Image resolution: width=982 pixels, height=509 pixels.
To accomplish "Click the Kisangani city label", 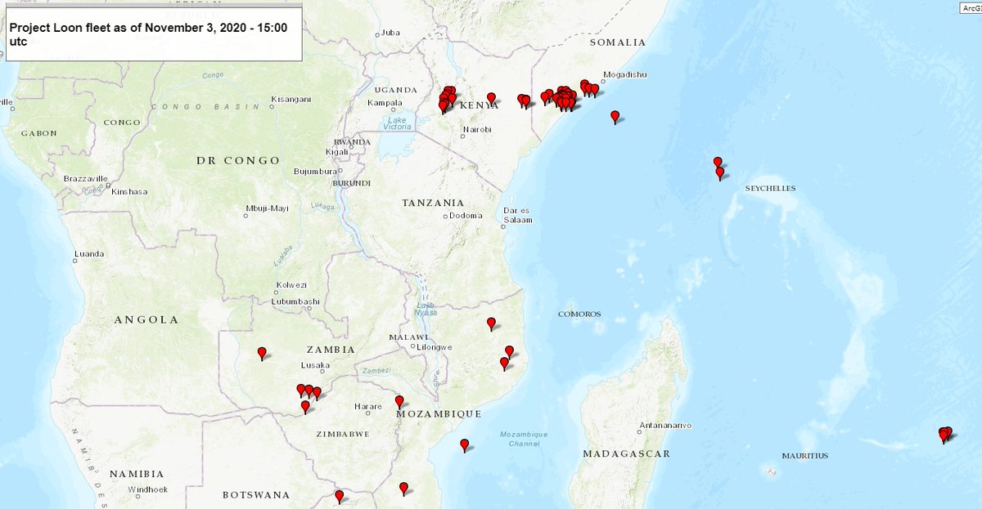I will click(291, 99).
